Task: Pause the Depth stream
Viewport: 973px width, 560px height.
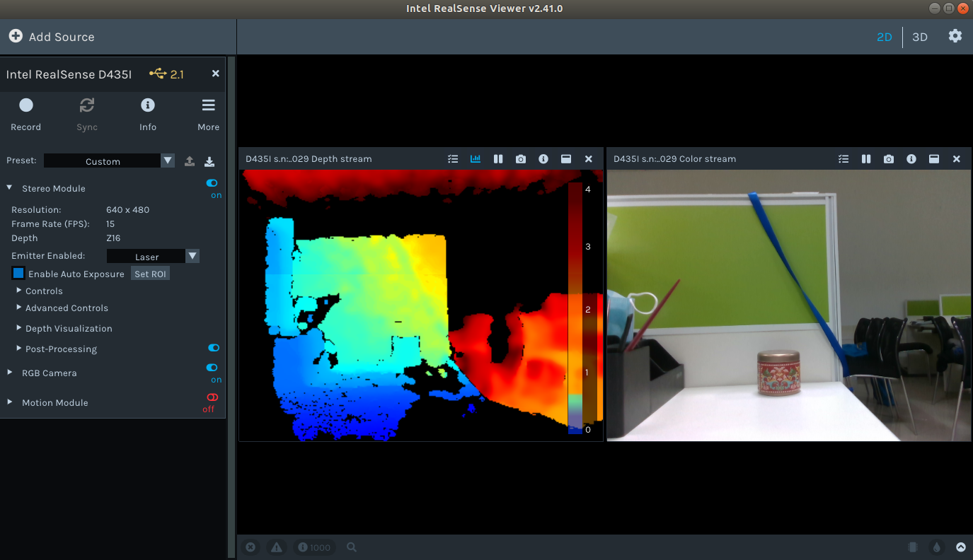Action: pos(498,158)
